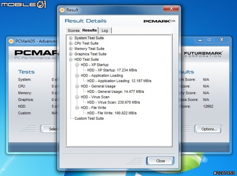Select the 'File Write: 190.822 MB/s' result

coord(112,113)
